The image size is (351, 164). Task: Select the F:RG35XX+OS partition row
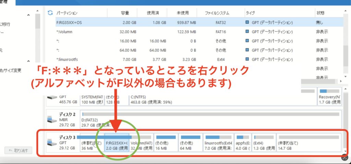pyautogui.click(x=199, y=23)
